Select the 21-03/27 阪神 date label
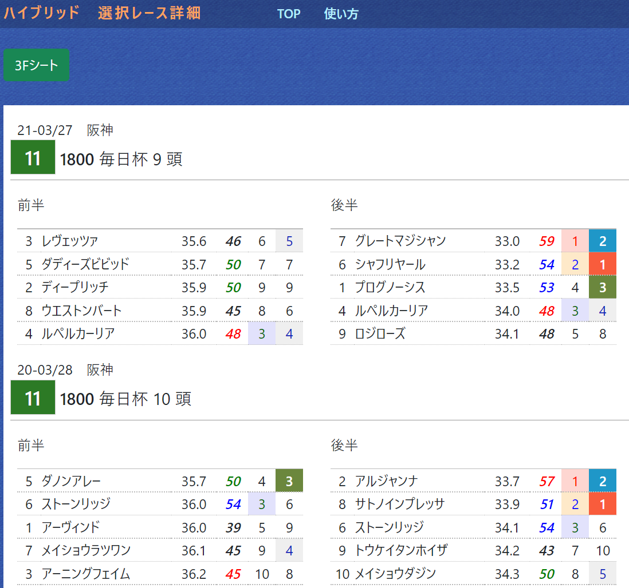This screenshot has width=629, height=588. point(65,130)
